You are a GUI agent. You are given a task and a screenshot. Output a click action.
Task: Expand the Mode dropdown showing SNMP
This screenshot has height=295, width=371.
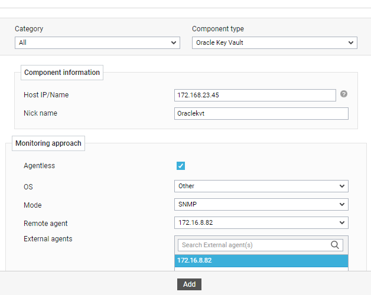pyautogui.click(x=261, y=204)
